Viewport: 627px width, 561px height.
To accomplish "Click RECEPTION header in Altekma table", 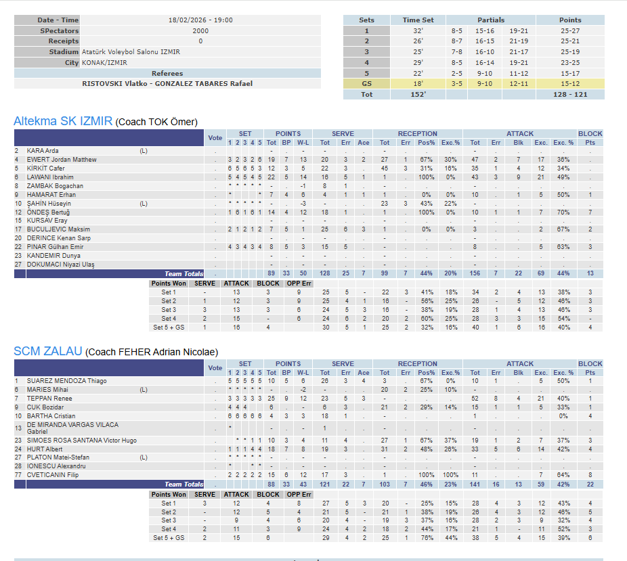I will point(418,133).
